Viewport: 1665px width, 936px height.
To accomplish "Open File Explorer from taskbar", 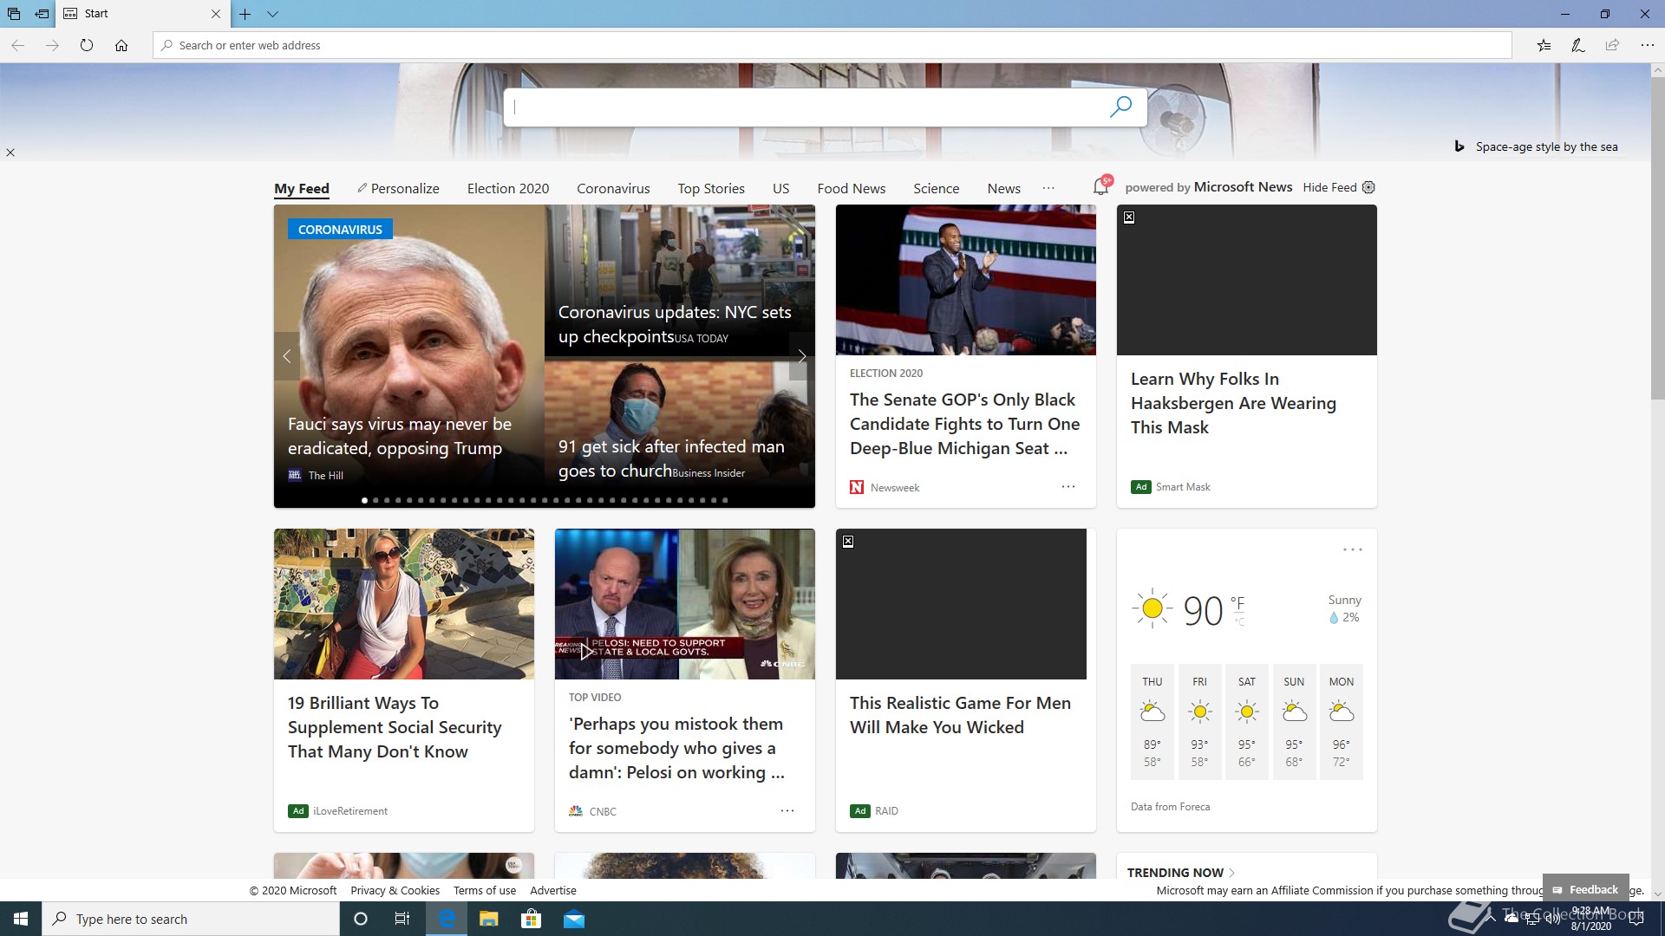I will click(489, 919).
